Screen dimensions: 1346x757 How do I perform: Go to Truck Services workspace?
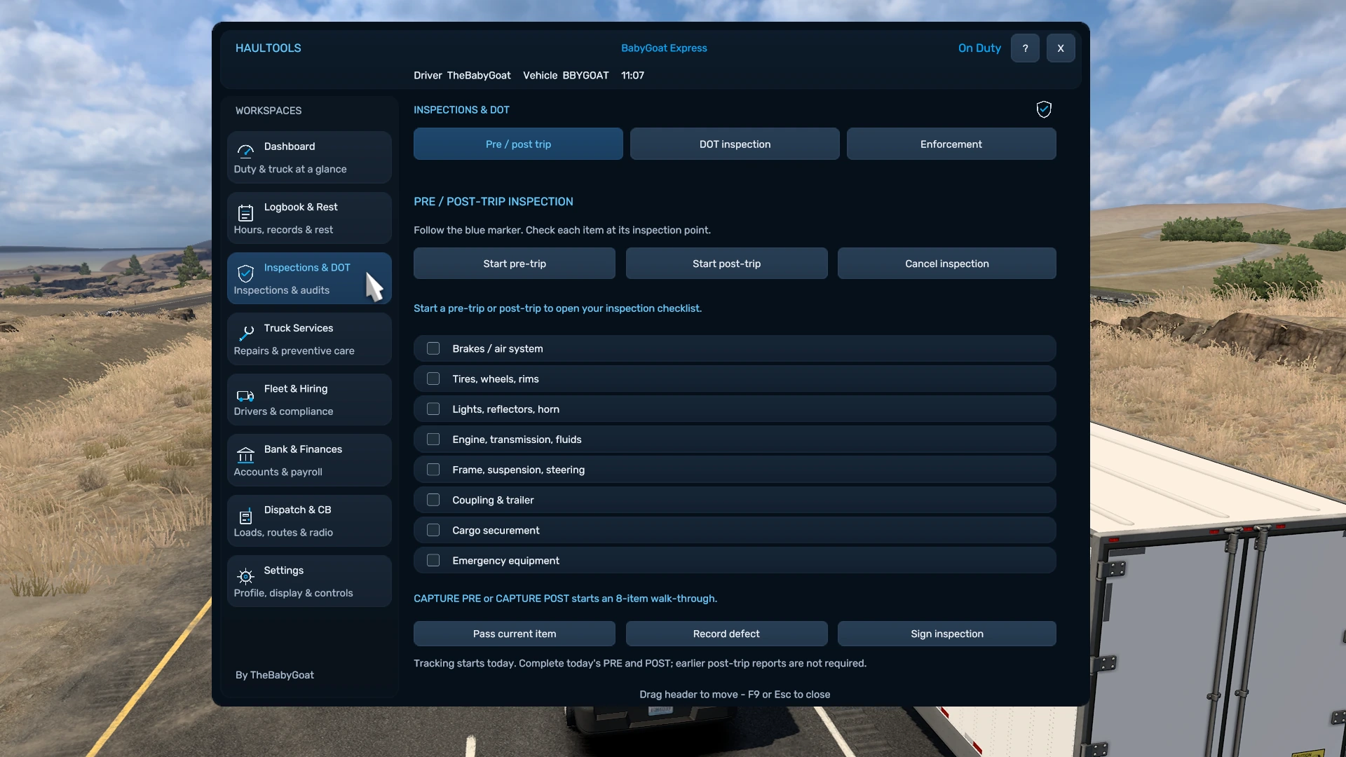pyautogui.click(x=309, y=339)
